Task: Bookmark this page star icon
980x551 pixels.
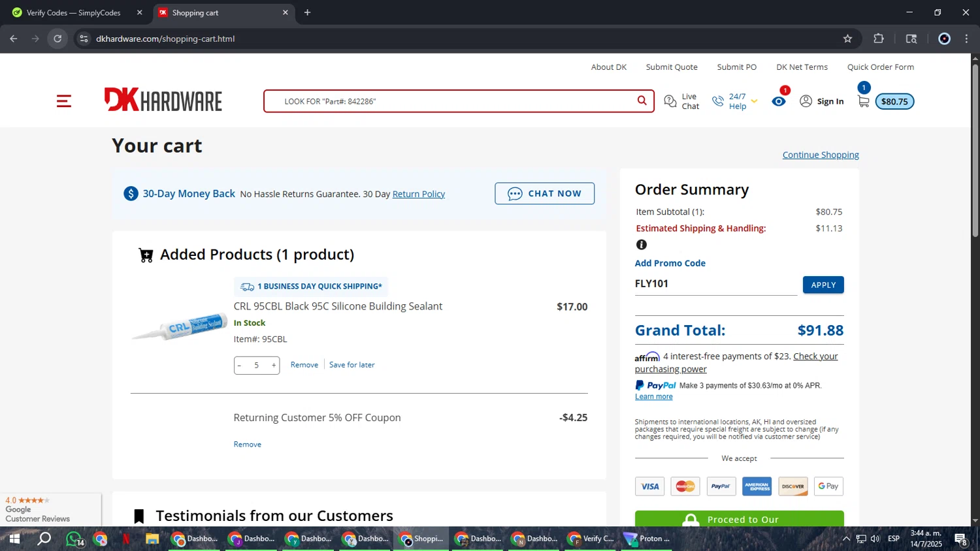Action: tap(847, 39)
